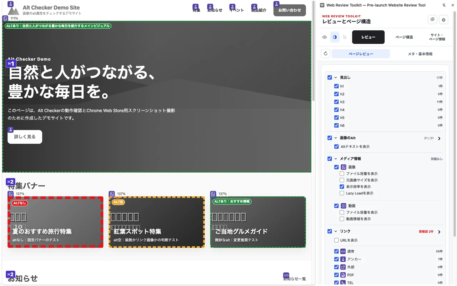Click the PDF file icon in the link list

[x=343, y=275]
